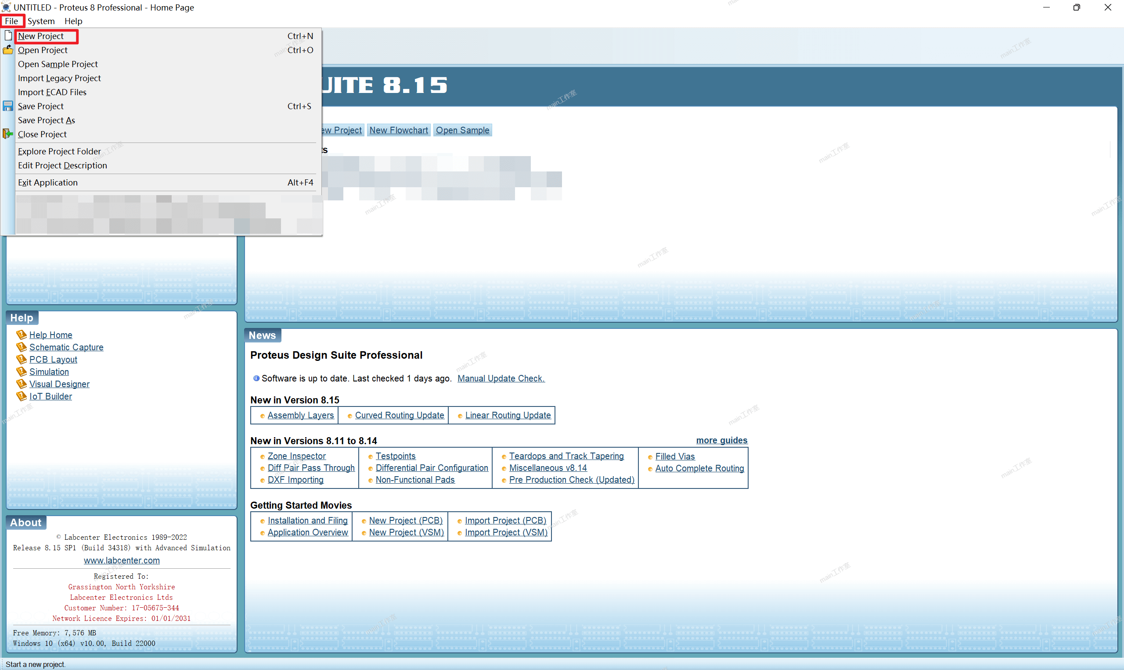This screenshot has height=670, width=1124.
Task: Select Explore Project Folder menu item
Action: click(x=59, y=151)
